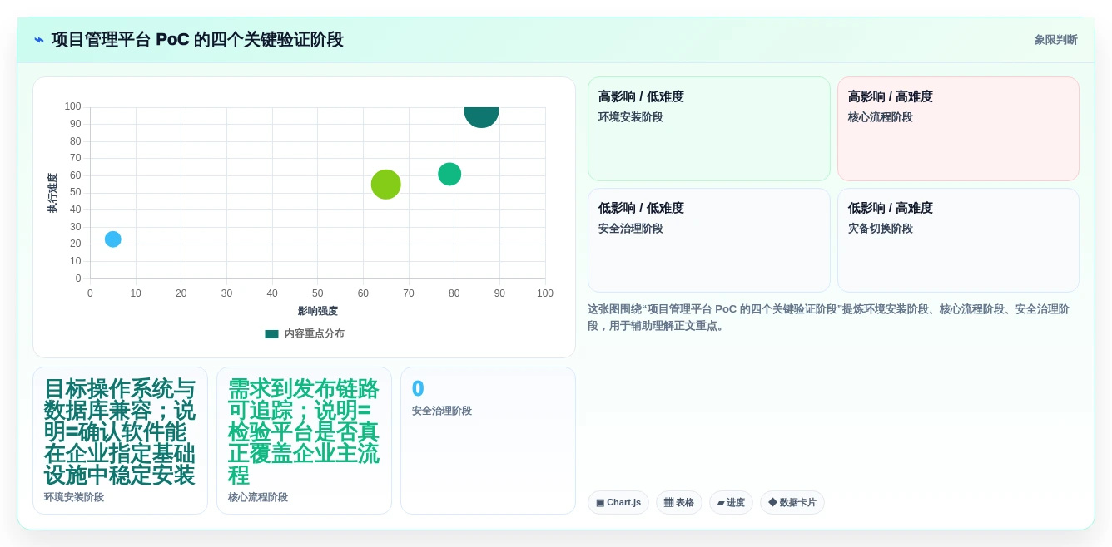Open the 低影响 / 低难度 quadrant card
The image size is (1112, 547).
click(x=709, y=240)
